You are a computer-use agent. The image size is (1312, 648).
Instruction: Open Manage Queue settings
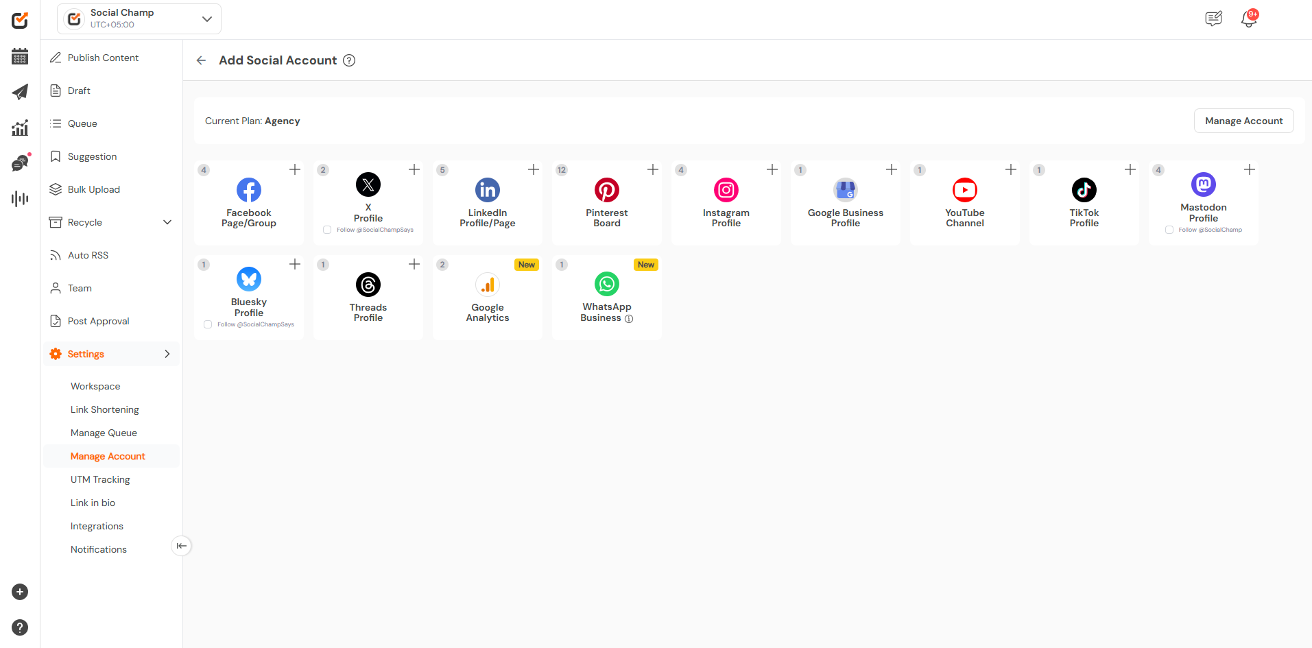[x=104, y=433]
